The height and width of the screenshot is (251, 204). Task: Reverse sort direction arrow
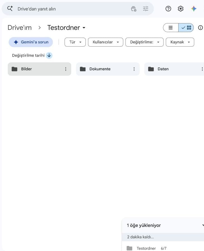[x=49, y=55]
